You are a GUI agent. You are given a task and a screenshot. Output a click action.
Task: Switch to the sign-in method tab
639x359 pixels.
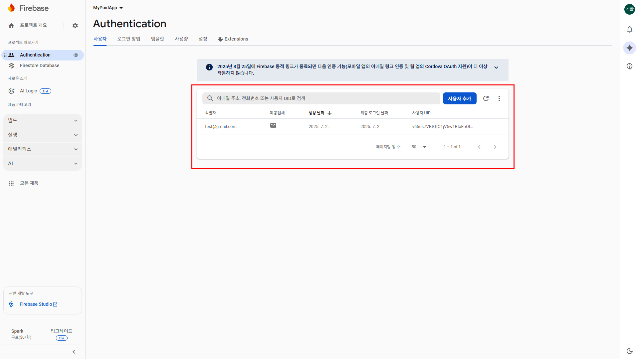128,39
